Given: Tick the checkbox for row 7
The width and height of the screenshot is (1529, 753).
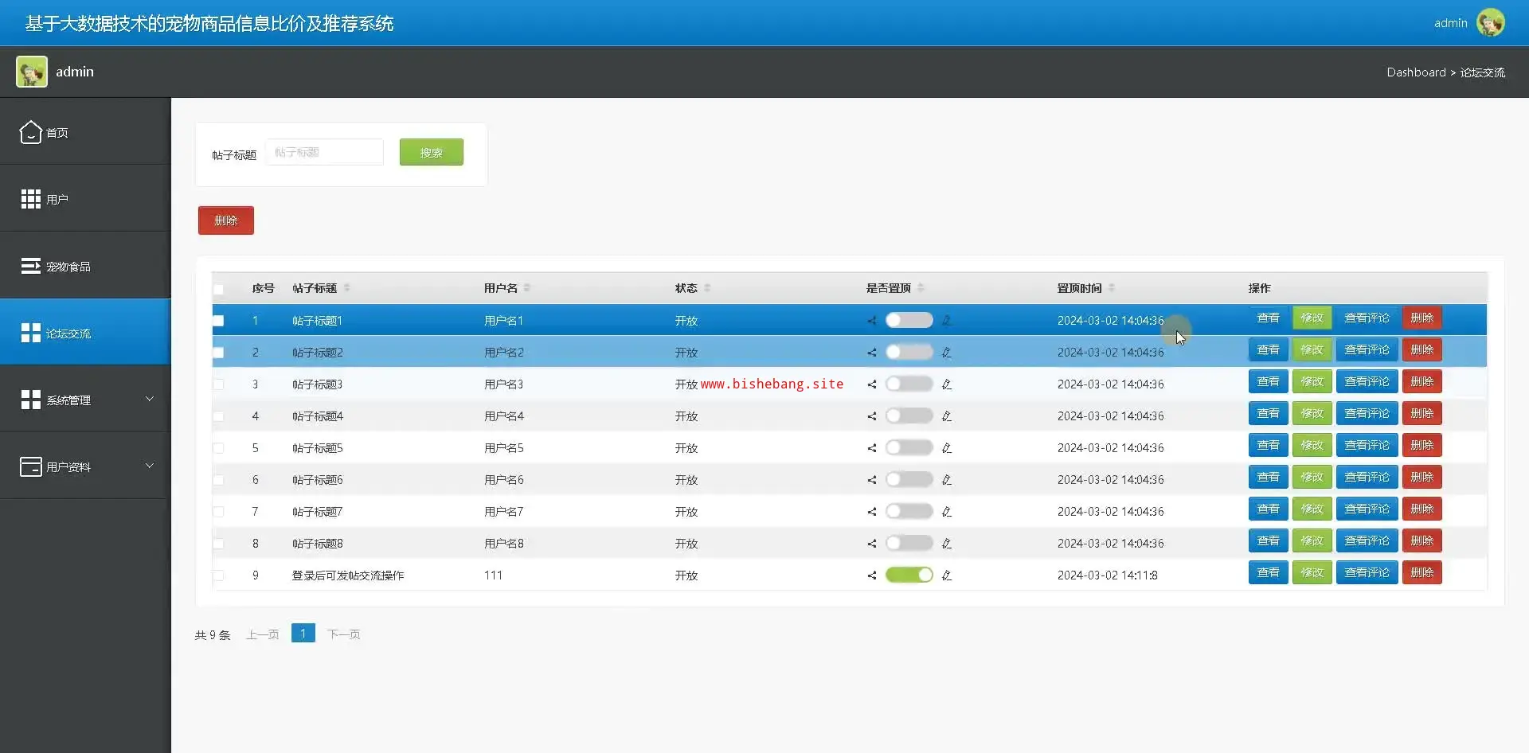Looking at the screenshot, I should pos(218,512).
